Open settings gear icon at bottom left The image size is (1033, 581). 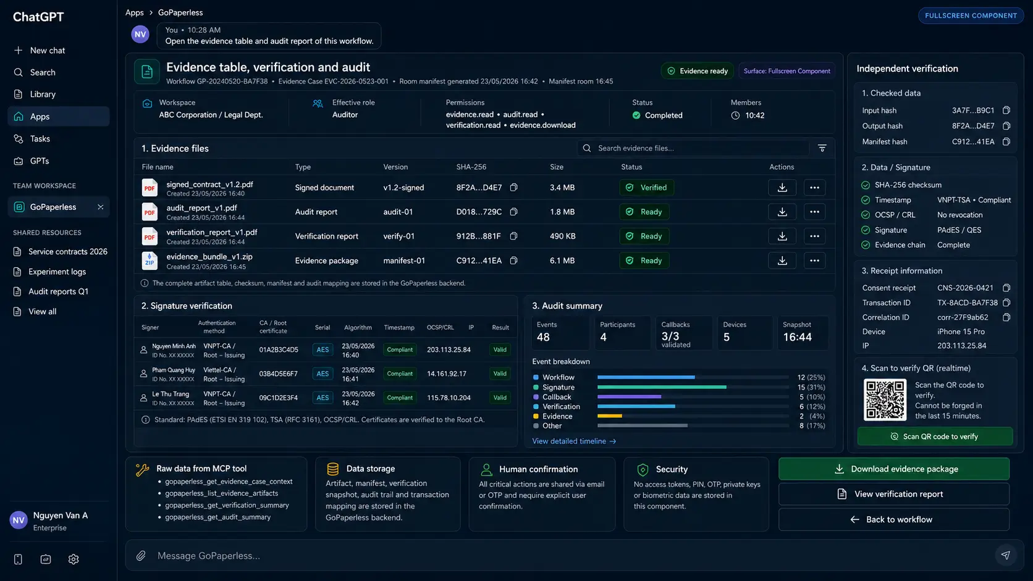[74, 559]
